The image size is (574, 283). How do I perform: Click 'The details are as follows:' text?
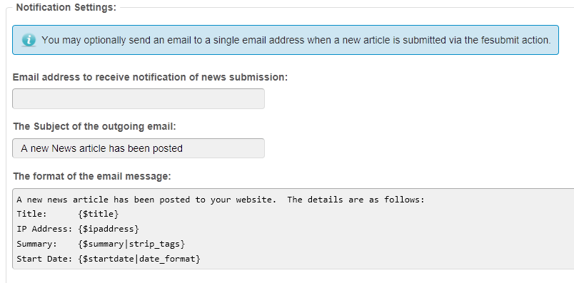point(356,200)
